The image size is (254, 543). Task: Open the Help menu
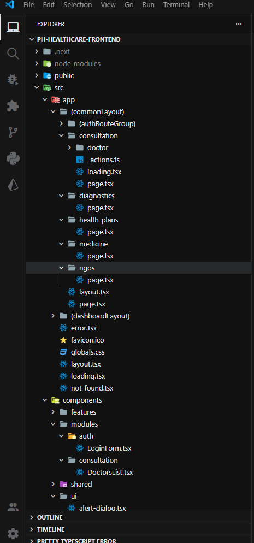pos(206,5)
